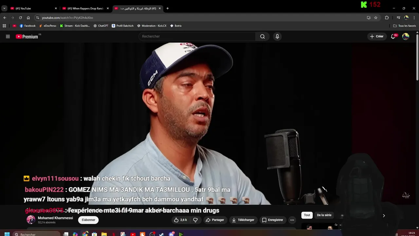Viewport: 419px width, 236px height.
Task: Click Windows taskbar 'Rechercher' search box
Action: [x=37, y=234]
